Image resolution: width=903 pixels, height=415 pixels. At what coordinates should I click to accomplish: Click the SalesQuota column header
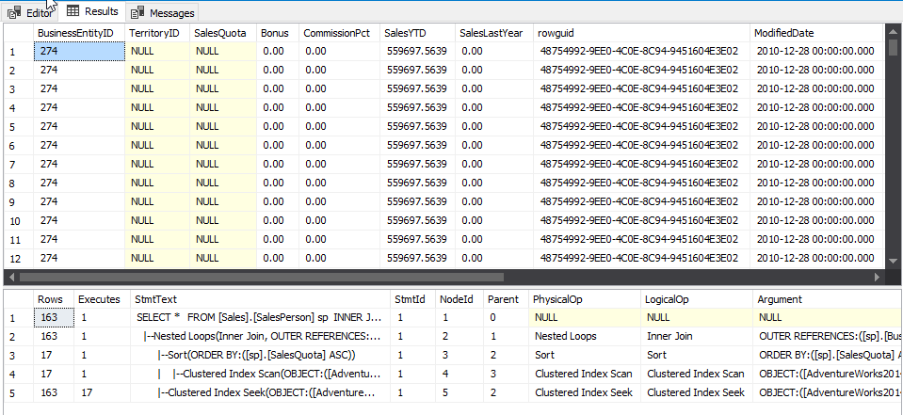tap(223, 33)
